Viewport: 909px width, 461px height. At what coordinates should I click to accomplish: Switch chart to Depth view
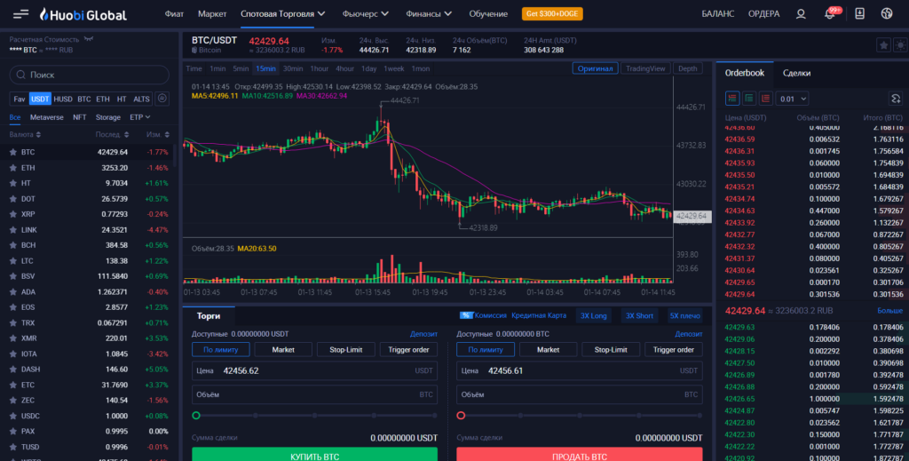point(688,68)
